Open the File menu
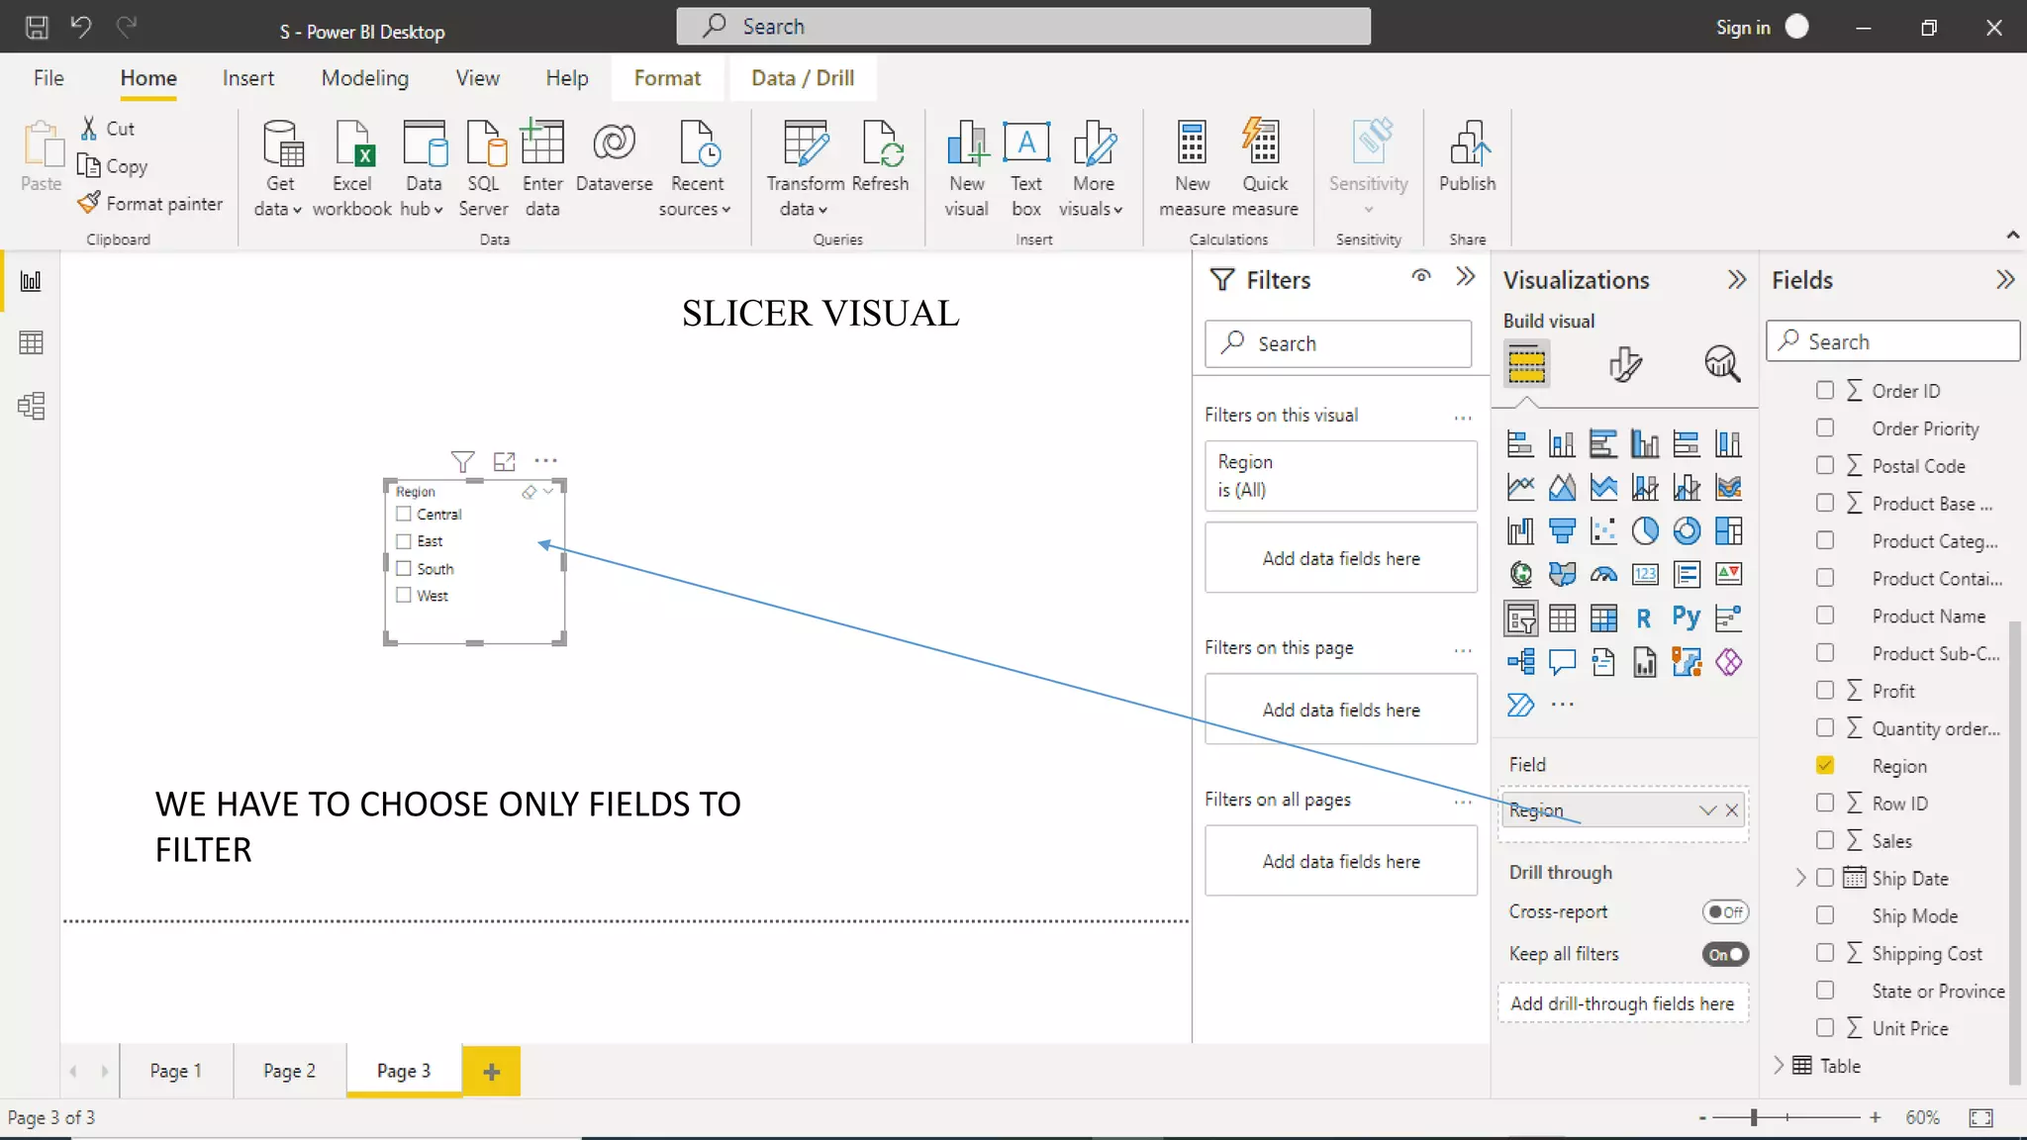This screenshot has height=1140, width=2027. click(48, 78)
